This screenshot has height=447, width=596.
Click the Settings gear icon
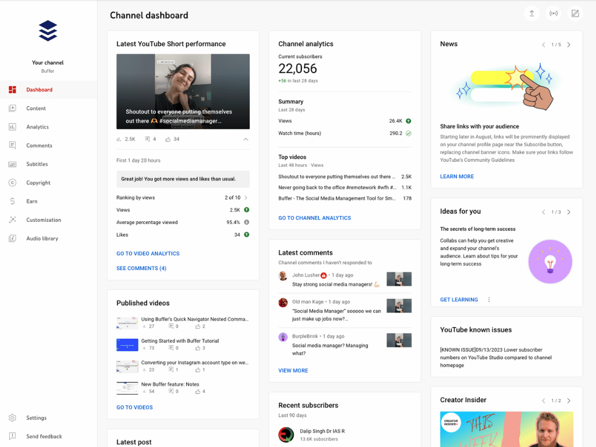[x=12, y=417]
